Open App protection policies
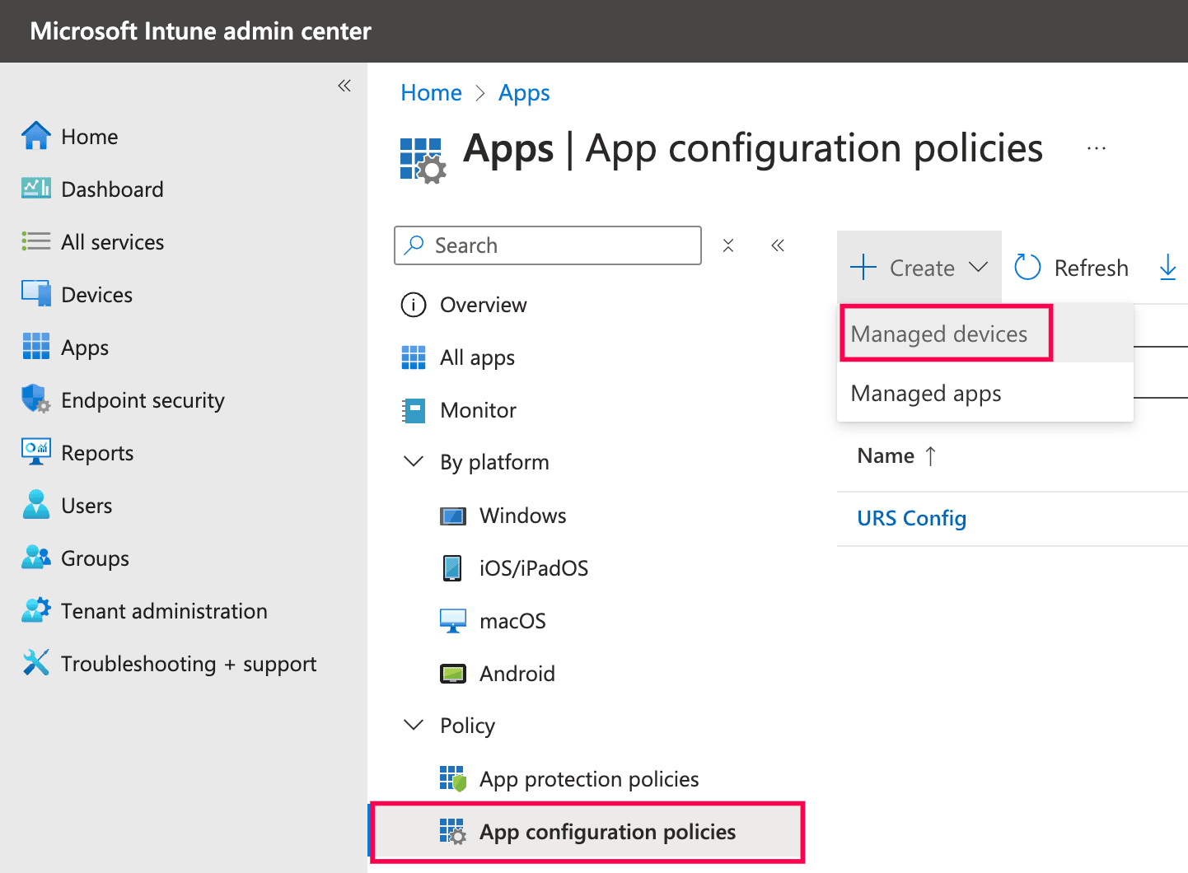Viewport: 1188px width, 873px height. [588, 779]
